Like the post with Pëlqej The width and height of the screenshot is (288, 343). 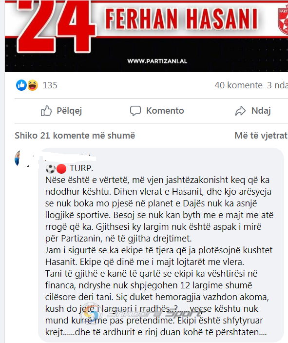tap(61, 111)
